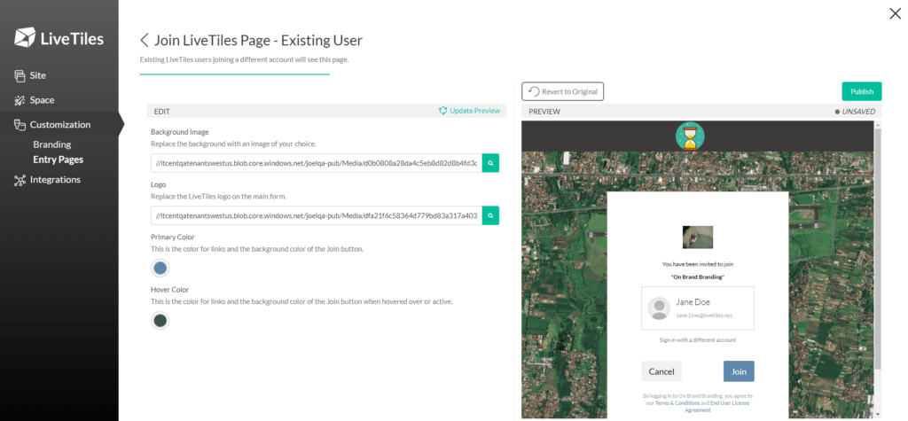Click the "On Brand Branding" text
The image size is (908, 421).
(x=698, y=277)
